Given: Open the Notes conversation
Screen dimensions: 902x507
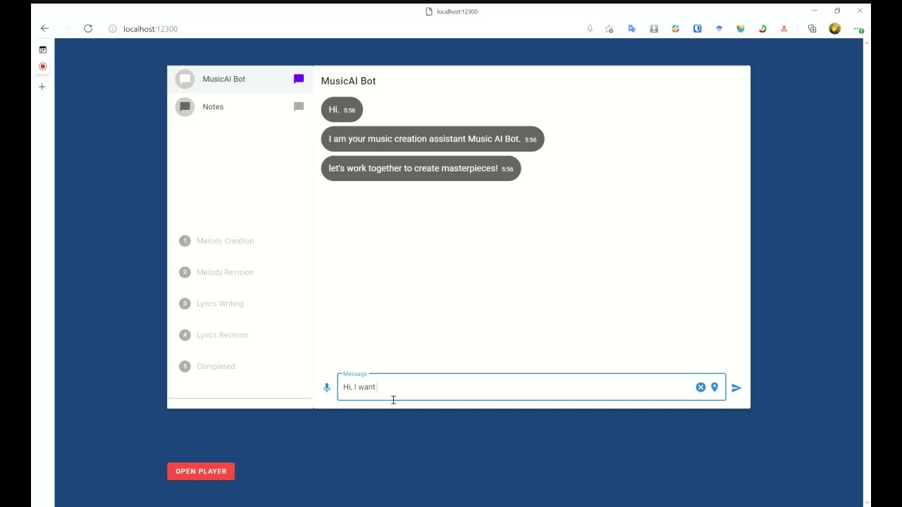Looking at the screenshot, I should tap(240, 107).
